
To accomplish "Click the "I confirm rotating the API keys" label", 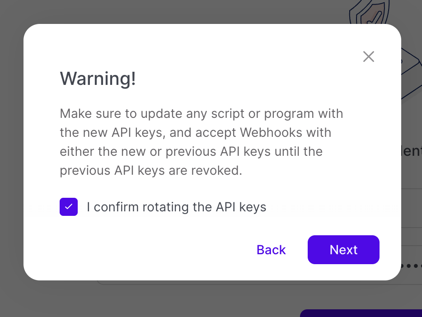I will click(x=176, y=207).
